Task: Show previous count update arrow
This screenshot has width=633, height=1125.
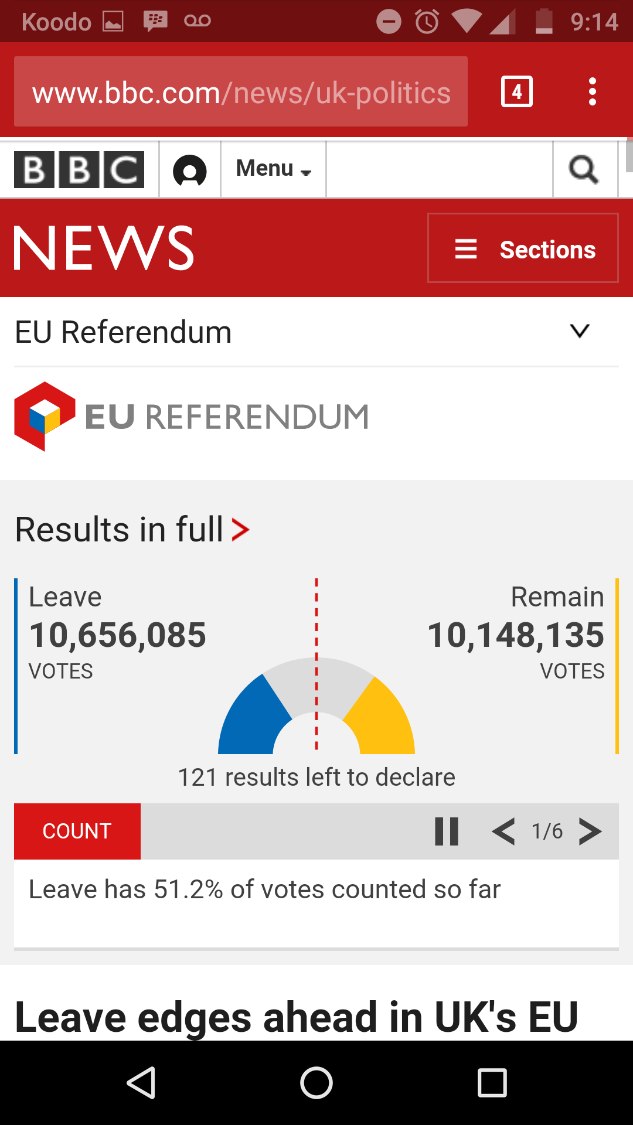Action: 503,831
